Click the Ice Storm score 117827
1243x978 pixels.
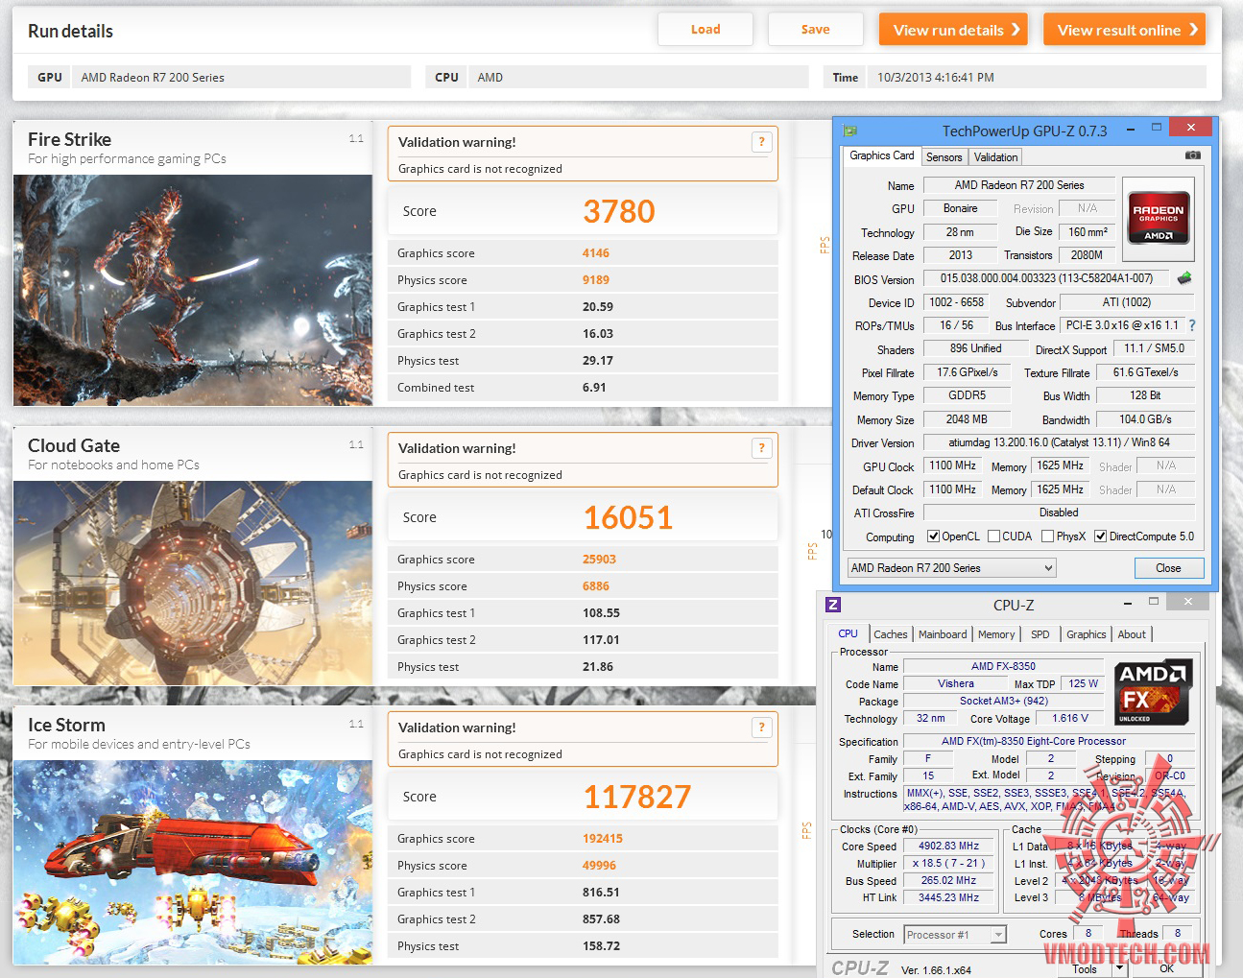(637, 797)
